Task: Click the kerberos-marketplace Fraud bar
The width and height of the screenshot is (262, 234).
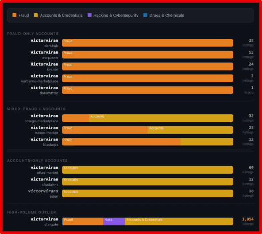Action: coord(147,78)
